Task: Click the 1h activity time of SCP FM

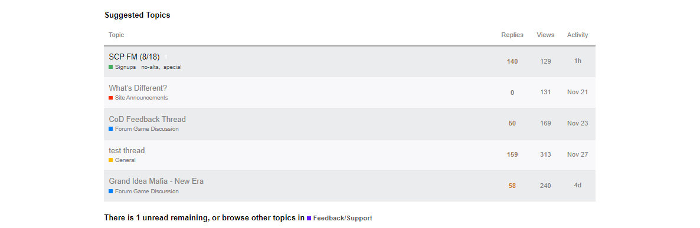Action: click(578, 61)
